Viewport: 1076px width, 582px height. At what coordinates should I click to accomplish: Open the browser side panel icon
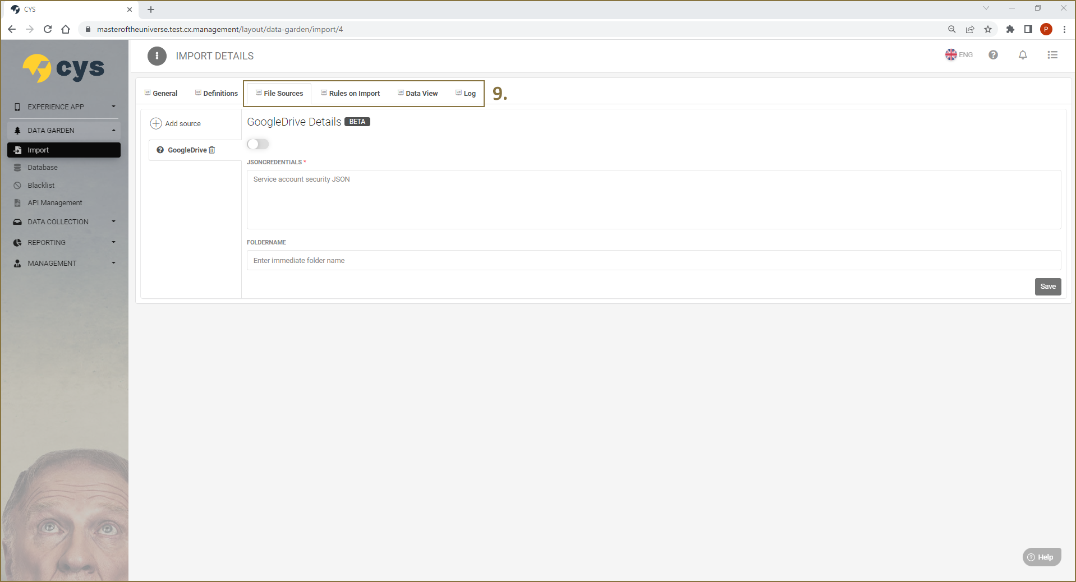[x=1028, y=29]
